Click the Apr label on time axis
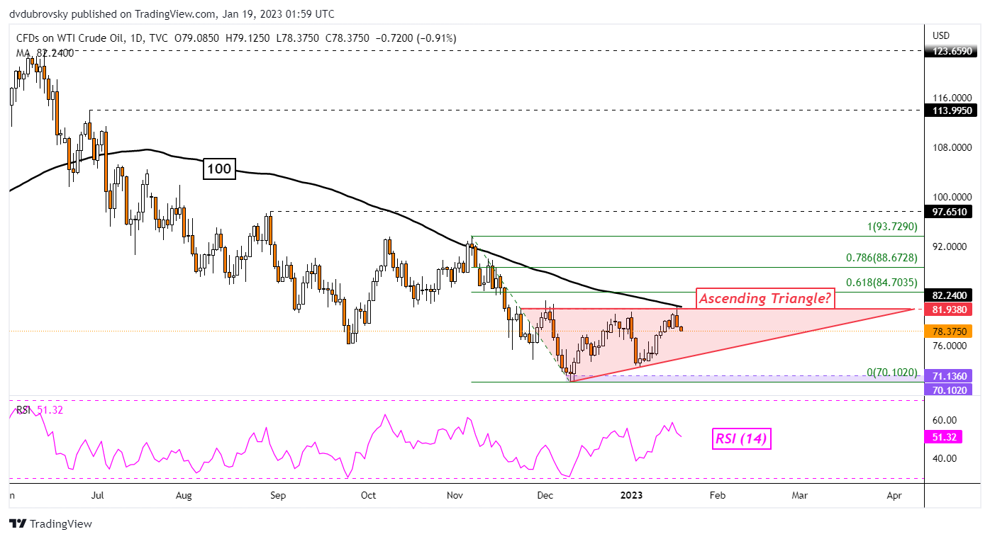The height and width of the screenshot is (539, 990). point(894,497)
